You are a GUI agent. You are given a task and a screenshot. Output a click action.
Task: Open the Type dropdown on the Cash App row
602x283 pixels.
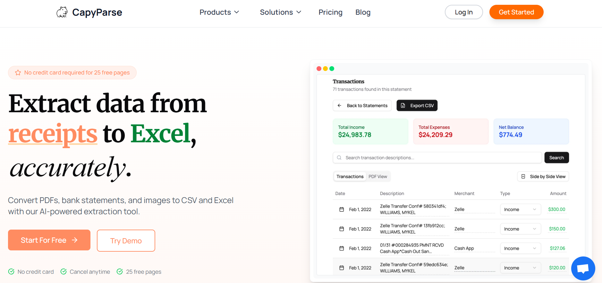[x=520, y=248]
